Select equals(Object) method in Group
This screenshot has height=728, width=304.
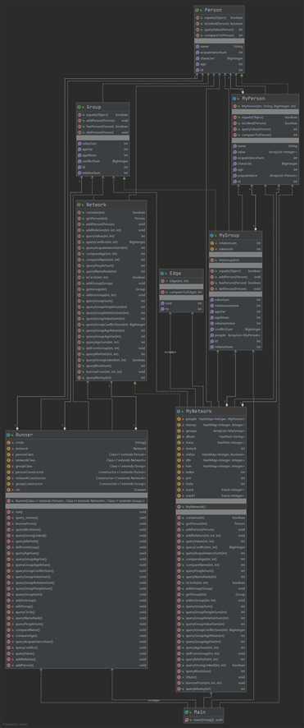102,115
